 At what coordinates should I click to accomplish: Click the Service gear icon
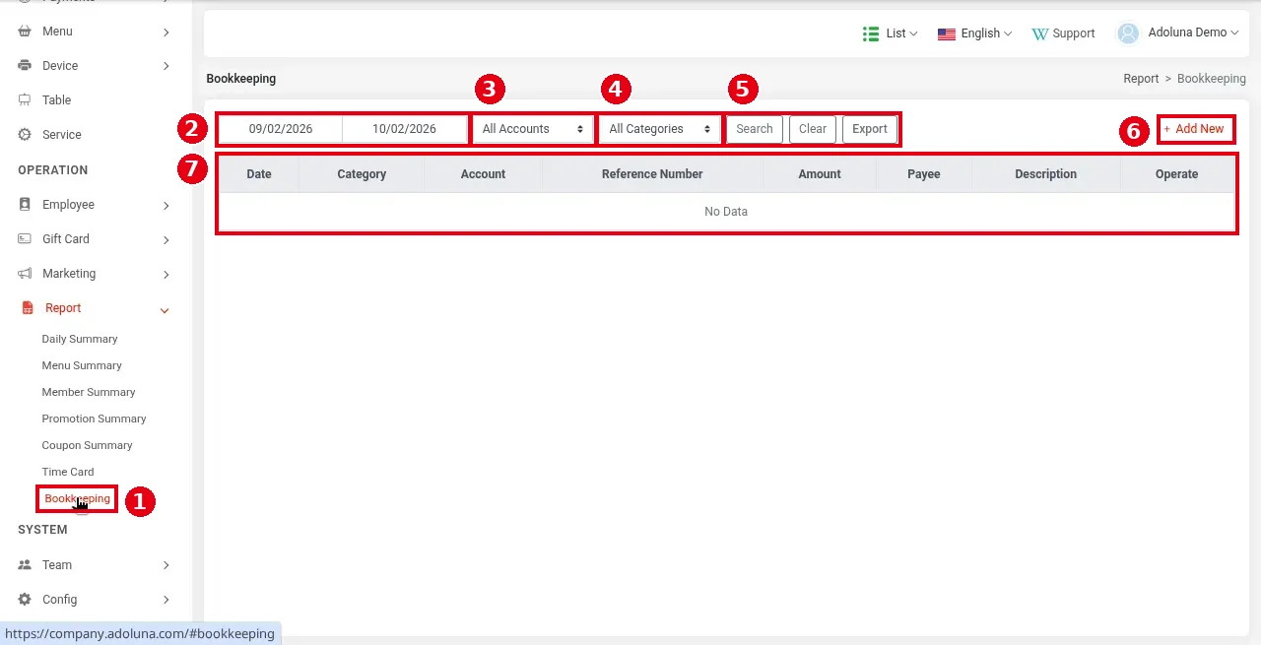click(25, 135)
